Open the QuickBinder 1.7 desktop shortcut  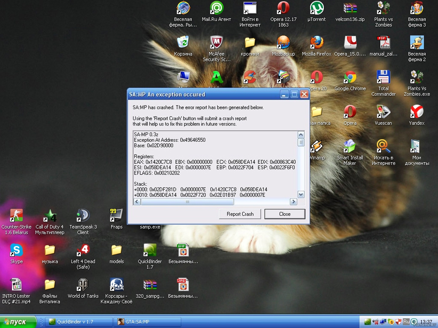point(150,257)
